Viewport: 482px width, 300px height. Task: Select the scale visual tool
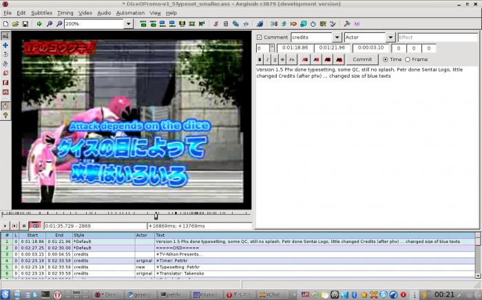6,73
